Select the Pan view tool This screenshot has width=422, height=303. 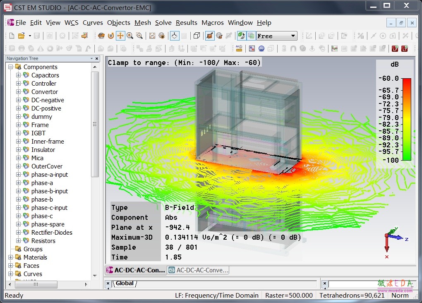point(120,36)
